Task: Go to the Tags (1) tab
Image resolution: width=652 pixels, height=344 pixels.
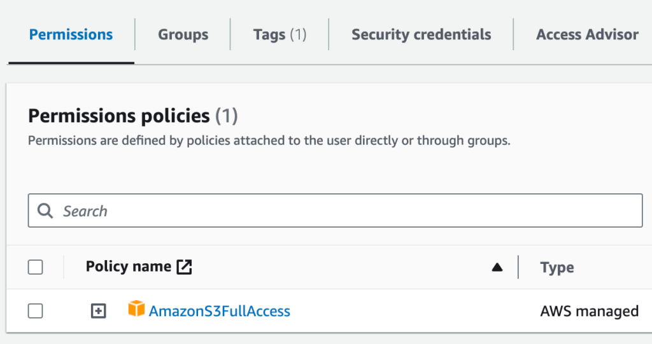Action: point(280,34)
